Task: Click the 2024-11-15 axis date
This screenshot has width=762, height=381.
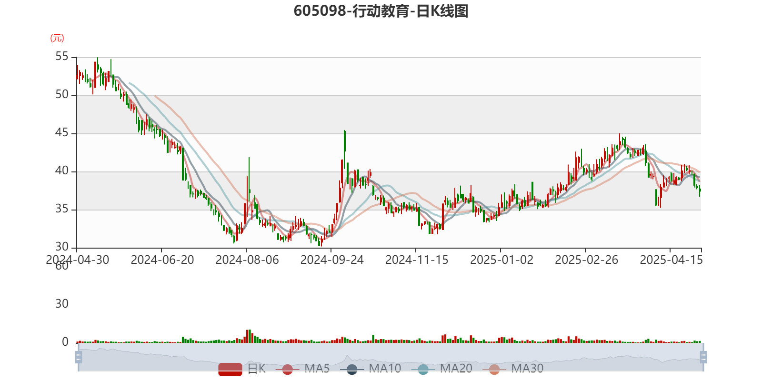Action: [417, 260]
